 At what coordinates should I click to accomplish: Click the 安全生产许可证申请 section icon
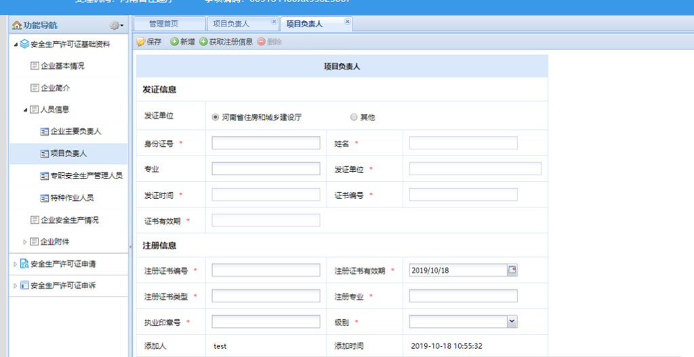click(x=24, y=264)
